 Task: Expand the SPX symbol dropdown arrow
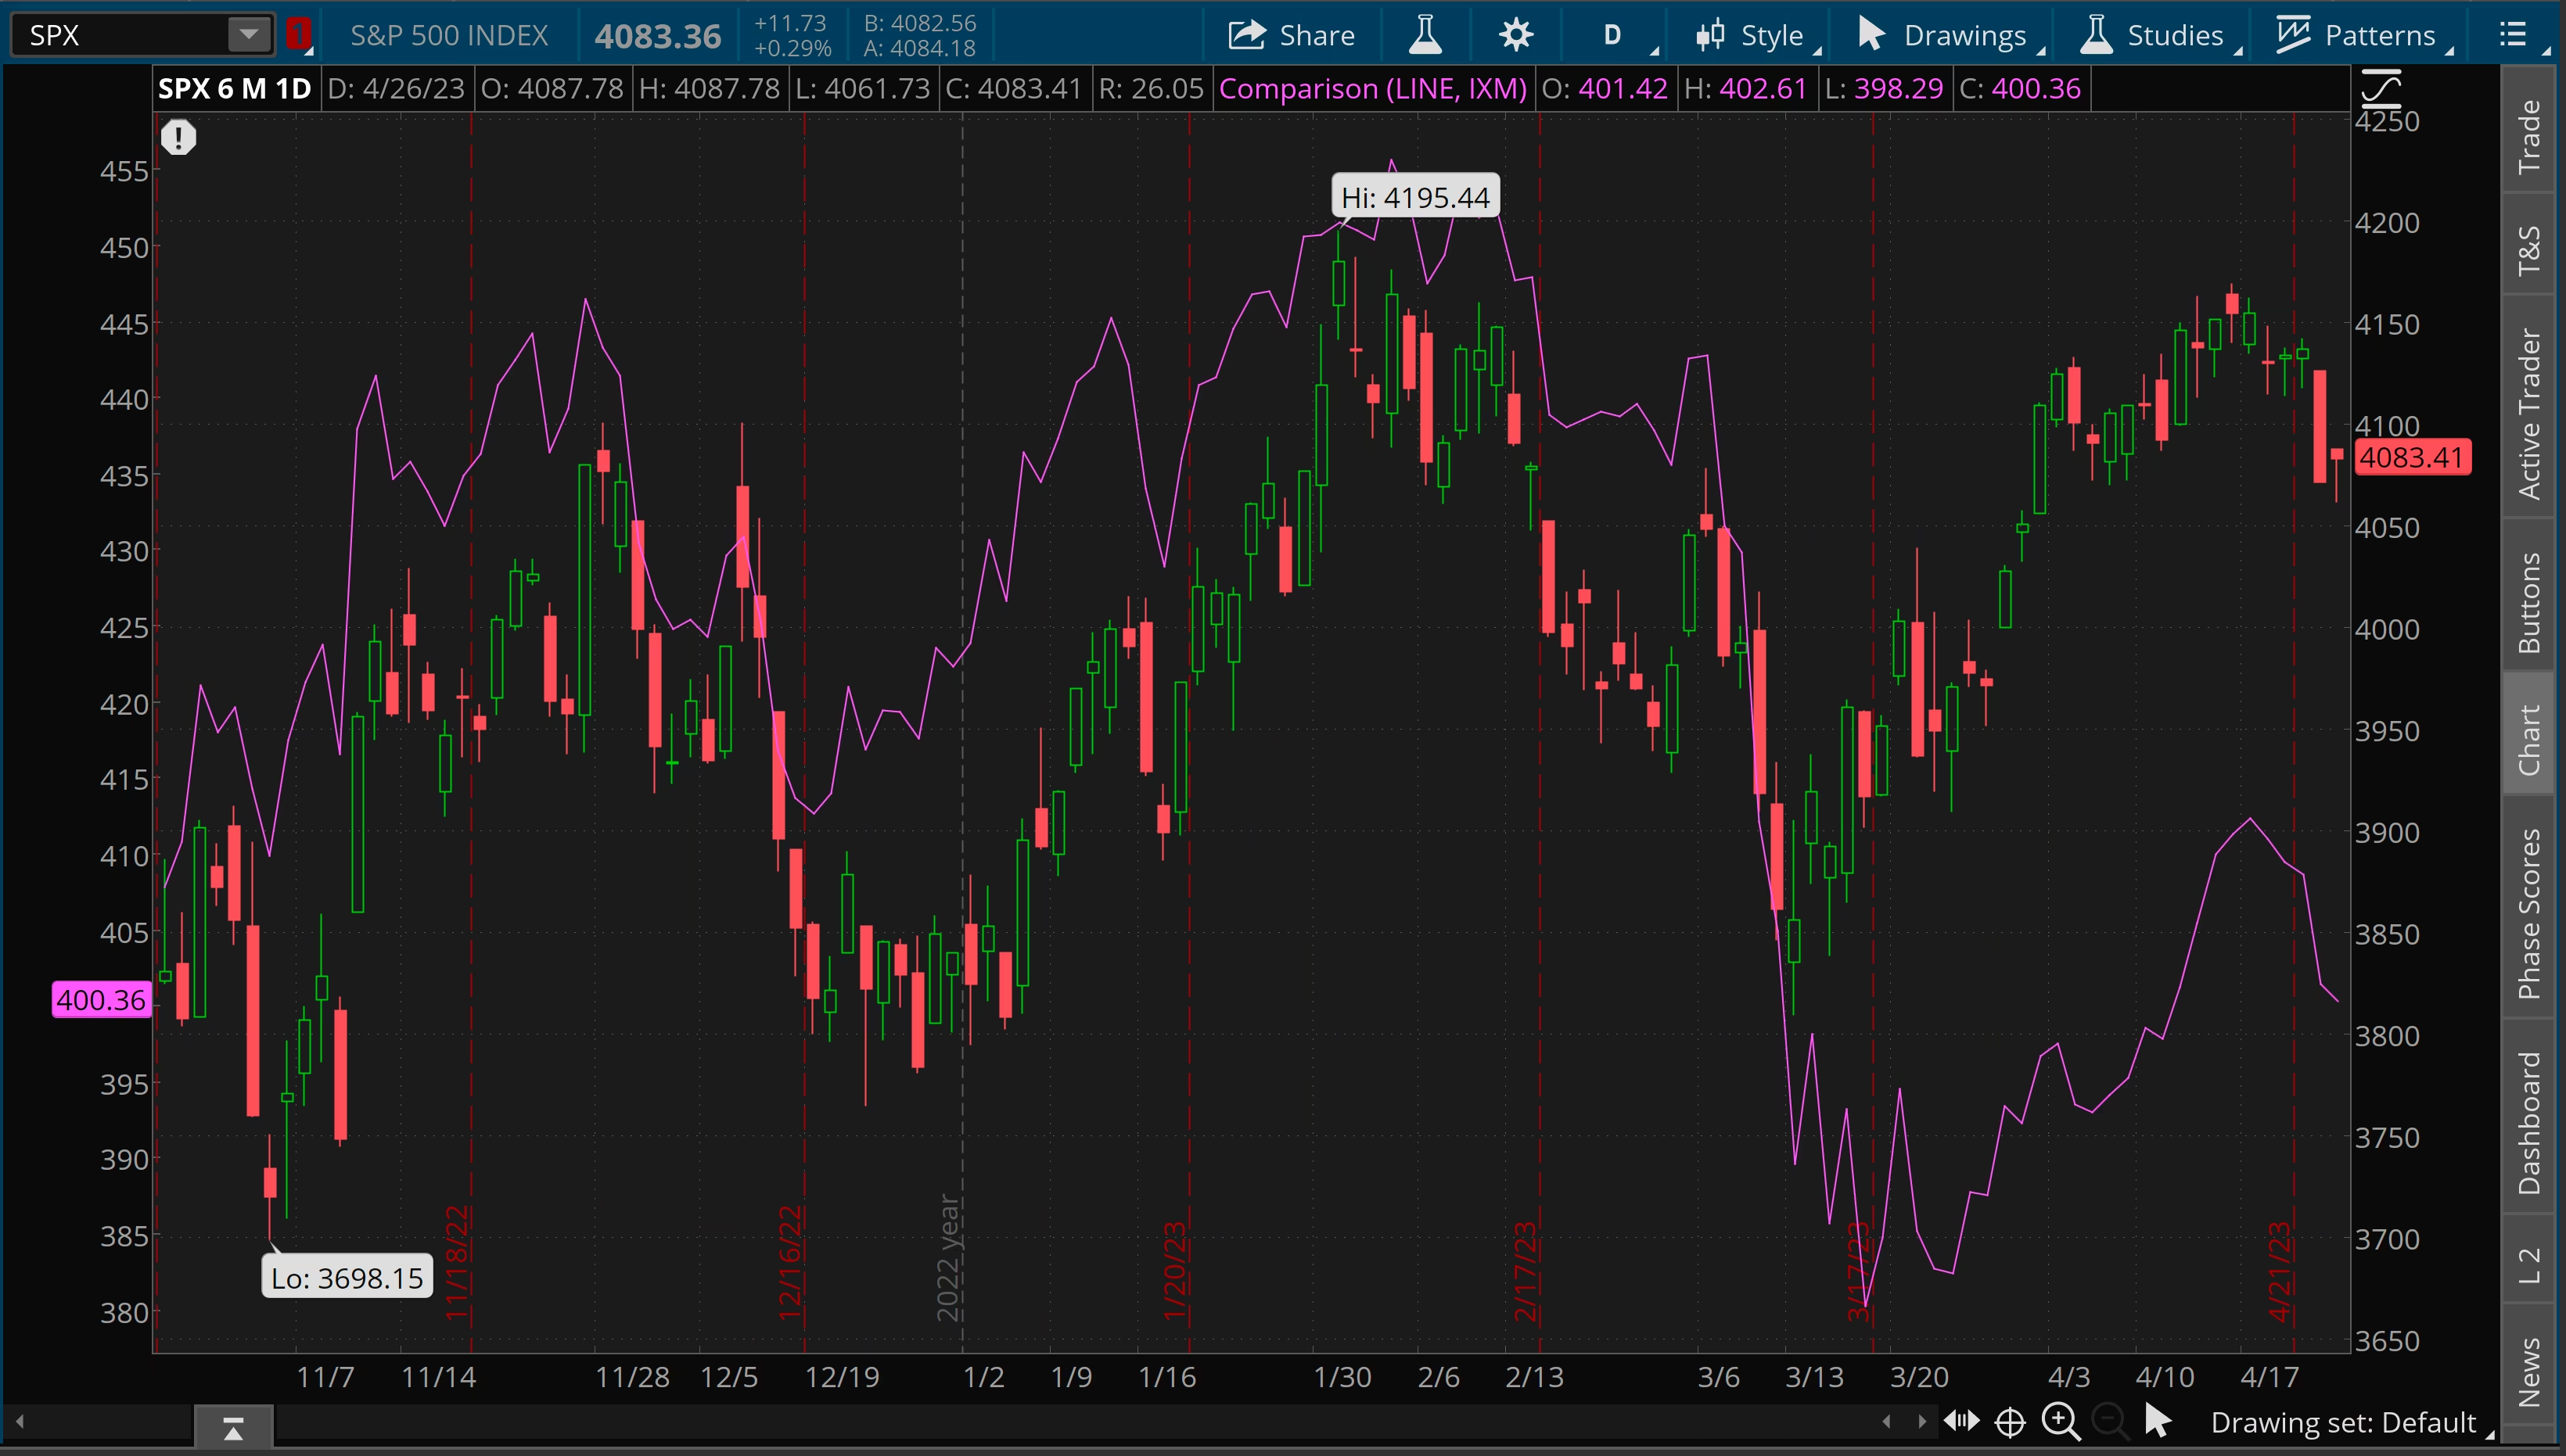coord(248,35)
